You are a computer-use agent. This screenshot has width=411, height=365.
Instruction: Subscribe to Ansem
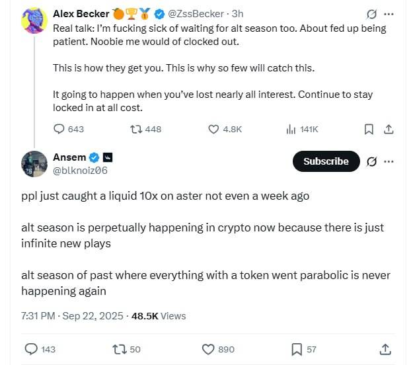[326, 161]
